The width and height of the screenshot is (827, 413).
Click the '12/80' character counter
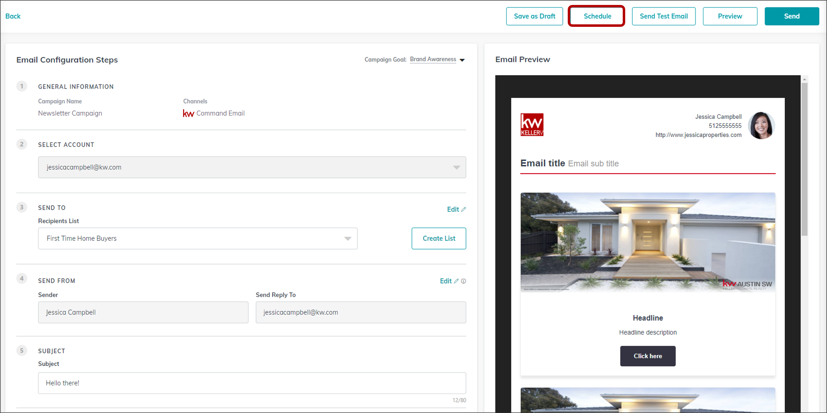point(459,400)
